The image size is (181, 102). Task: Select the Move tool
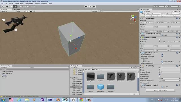7,7
